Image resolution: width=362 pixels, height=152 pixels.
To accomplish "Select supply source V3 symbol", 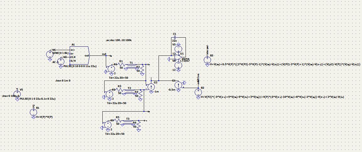I will click(178, 49).
